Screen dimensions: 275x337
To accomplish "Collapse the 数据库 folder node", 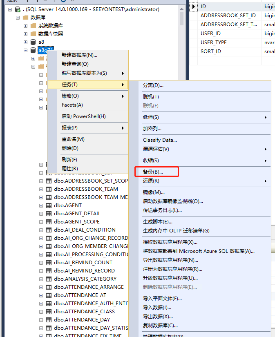I will tap(18, 18).
